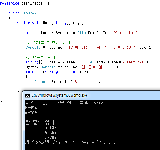160x150 pixels.
Task: Click the 'class' keyword
Action: [x=14, y=13]
